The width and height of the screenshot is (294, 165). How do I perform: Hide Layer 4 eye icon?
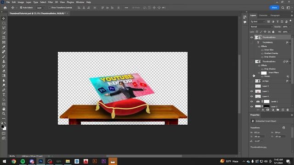[252, 96]
